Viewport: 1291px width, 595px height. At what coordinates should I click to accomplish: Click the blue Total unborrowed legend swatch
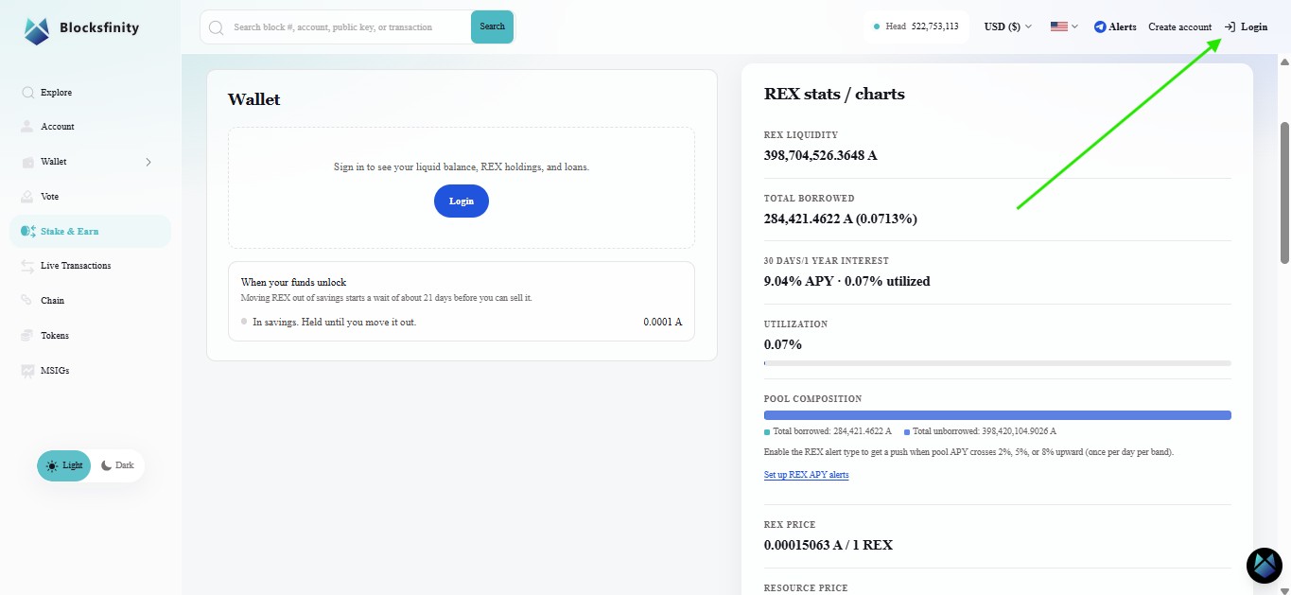906,431
